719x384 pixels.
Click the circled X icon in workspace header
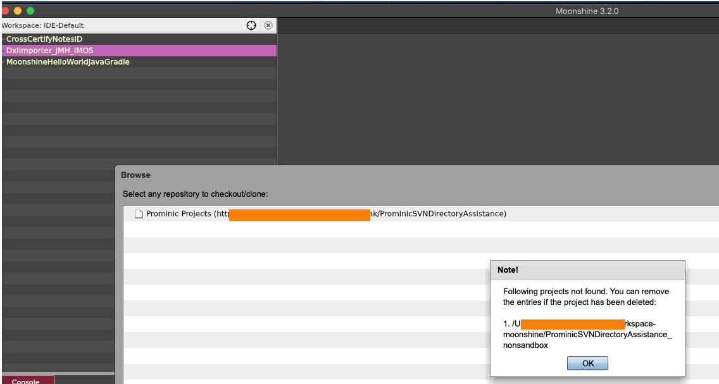tap(268, 25)
